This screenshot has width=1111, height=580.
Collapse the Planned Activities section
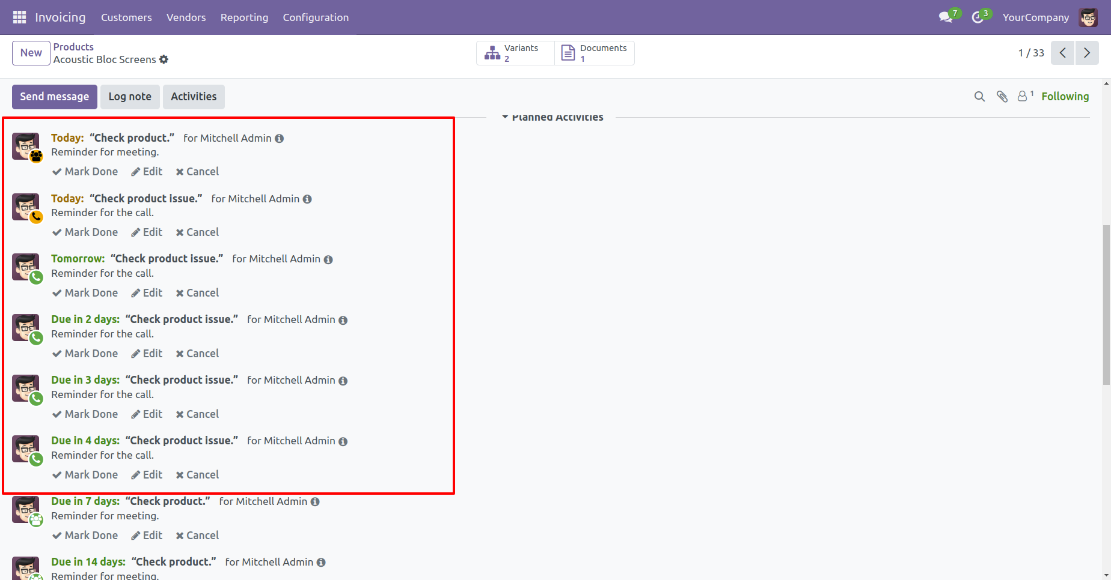click(x=552, y=117)
